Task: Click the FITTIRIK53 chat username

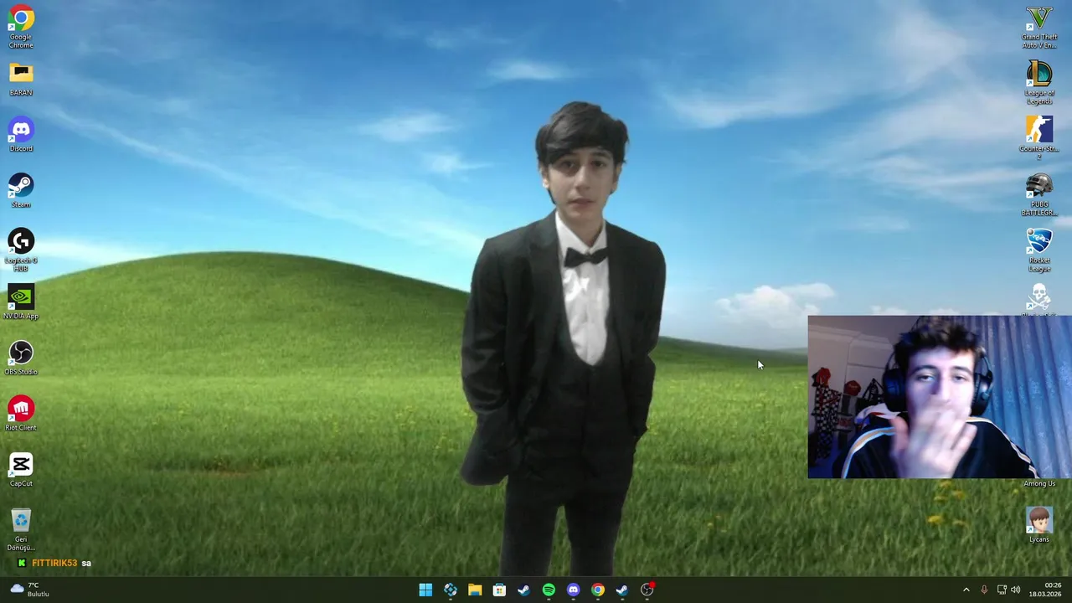Action: [54, 563]
